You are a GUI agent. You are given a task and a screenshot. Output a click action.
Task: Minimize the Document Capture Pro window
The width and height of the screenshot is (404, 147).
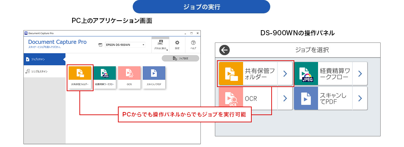[x=185, y=34]
